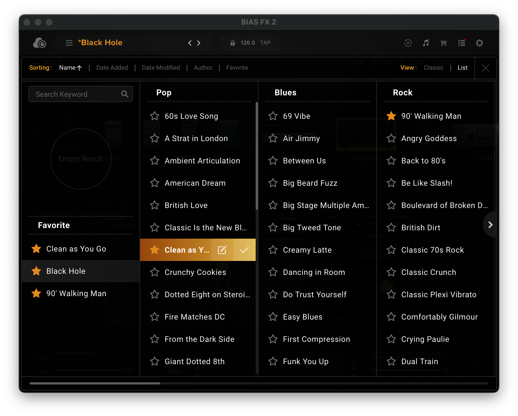Screen dimensions: 518x416
Task: Load British Love preset
Action: 198,205
